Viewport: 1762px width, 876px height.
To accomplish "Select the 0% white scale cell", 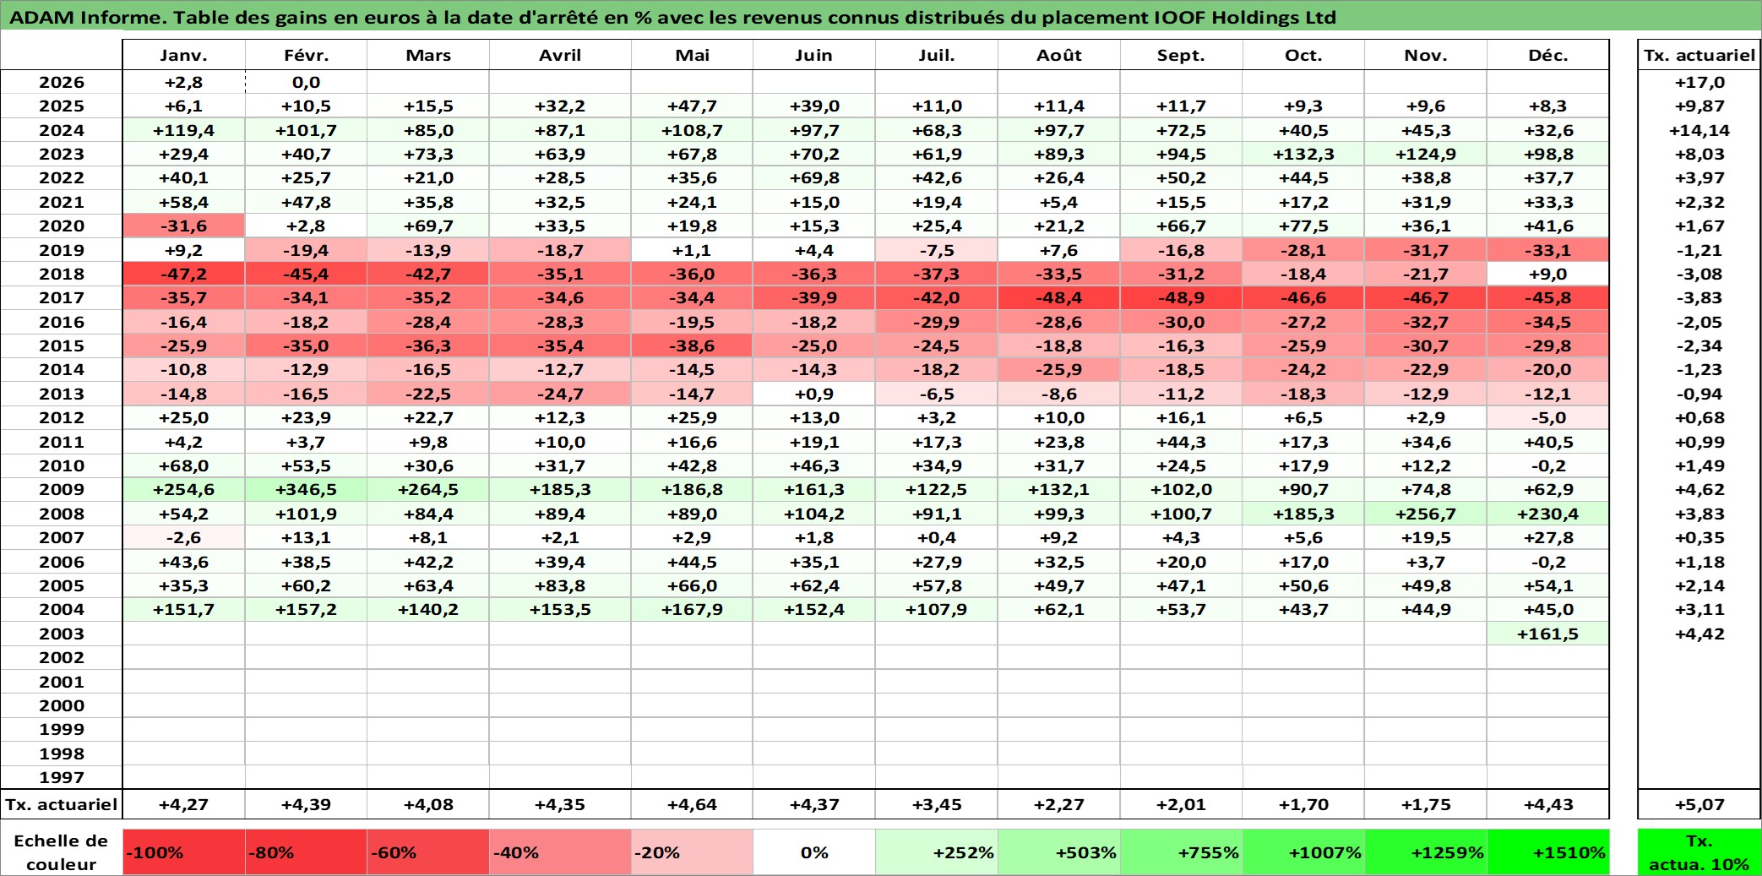I will click(x=814, y=852).
